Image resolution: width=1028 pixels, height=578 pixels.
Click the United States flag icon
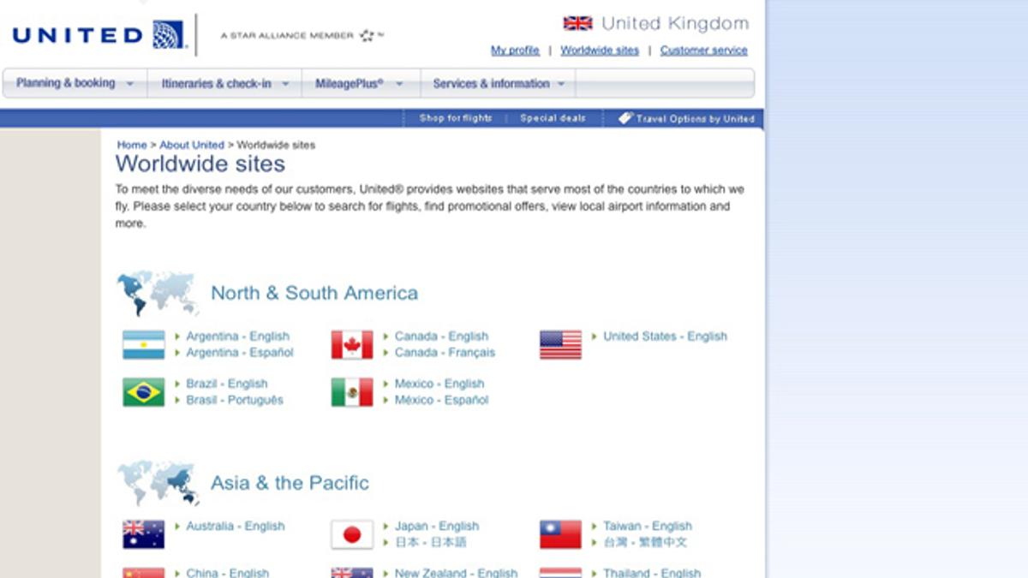pos(560,345)
